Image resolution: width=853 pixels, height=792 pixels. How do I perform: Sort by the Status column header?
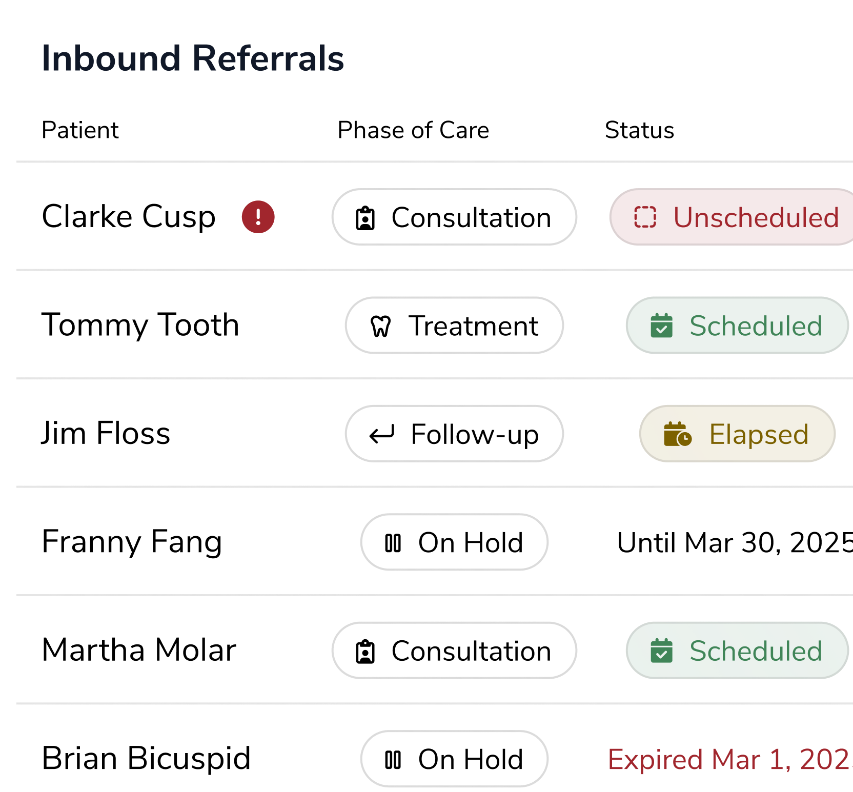click(639, 130)
